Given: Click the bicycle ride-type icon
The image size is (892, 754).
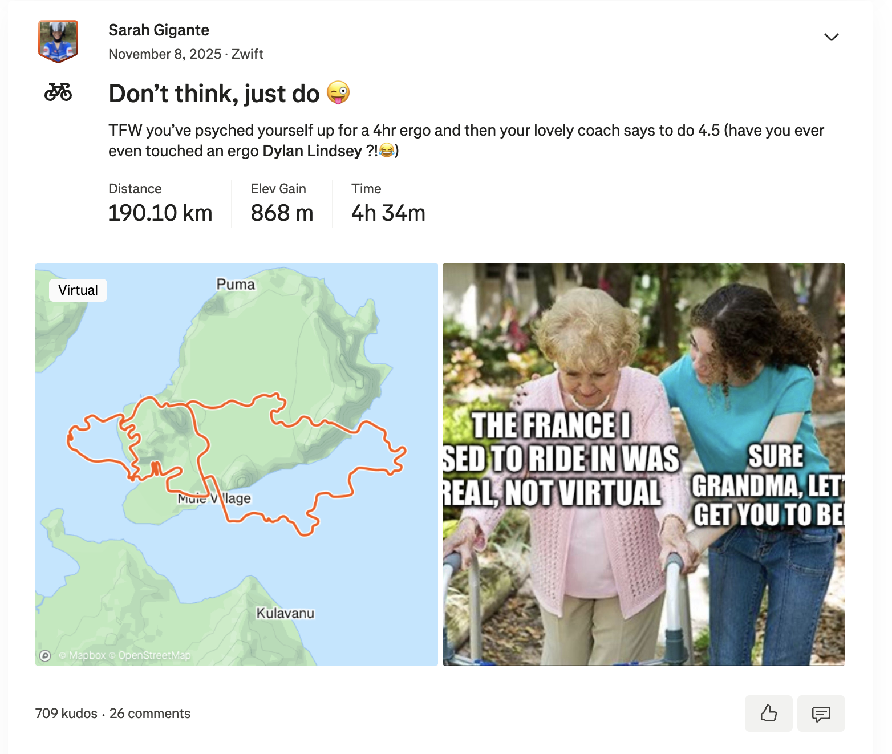Looking at the screenshot, I should [59, 91].
